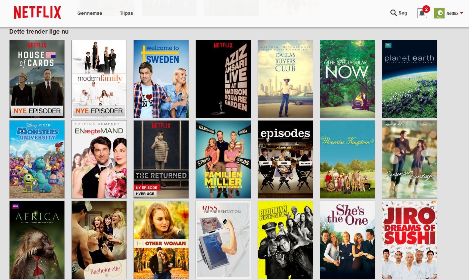The width and height of the screenshot is (469, 280).
Task: Select the Bachelorette poster
Action: pyautogui.click(x=99, y=240)
